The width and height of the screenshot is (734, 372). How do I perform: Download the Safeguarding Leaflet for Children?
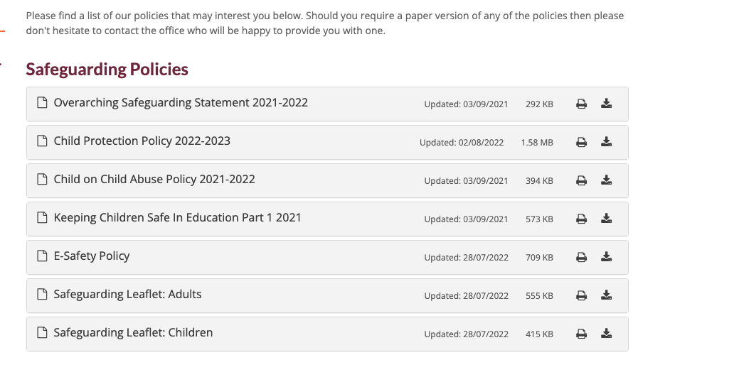[606, 333]
